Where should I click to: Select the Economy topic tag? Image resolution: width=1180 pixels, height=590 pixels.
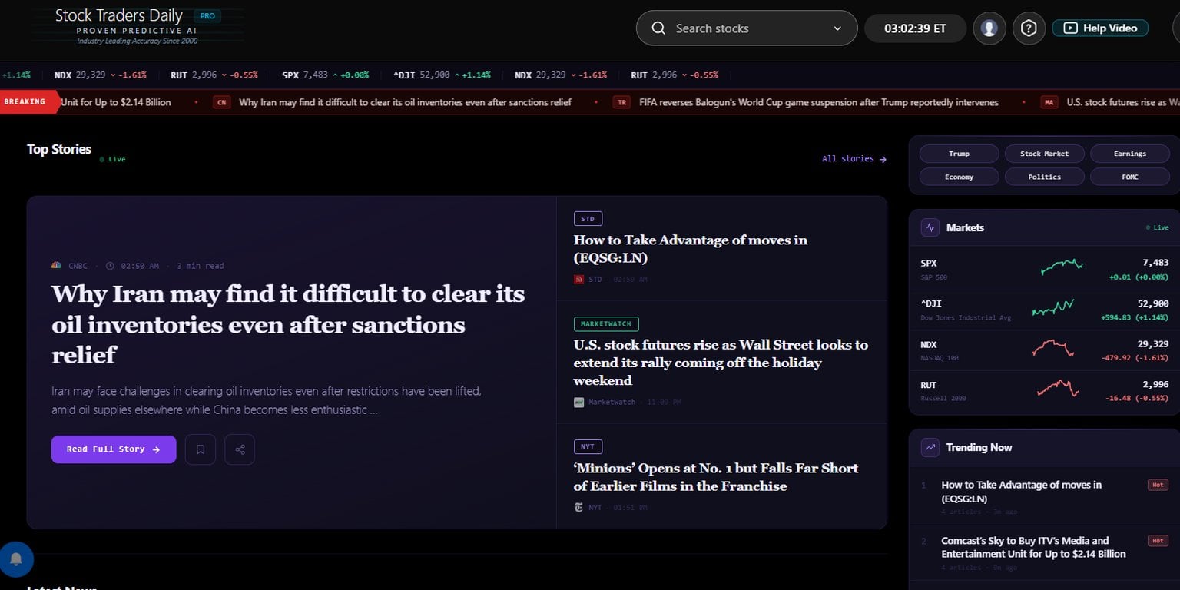coord(959,177)
